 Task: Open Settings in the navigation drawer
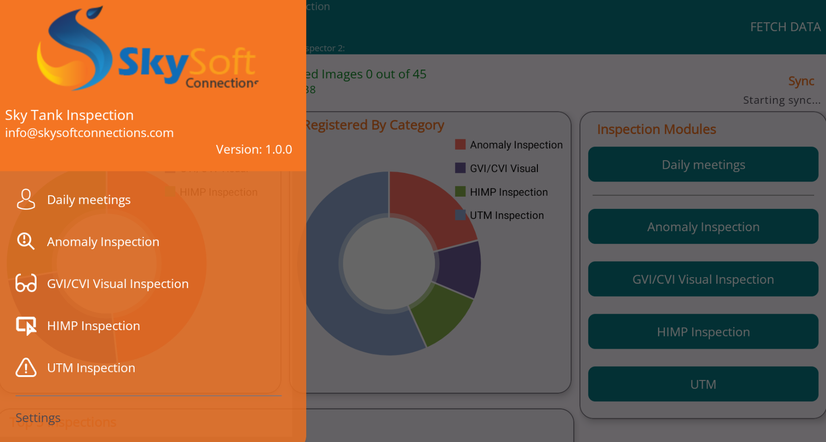click(38, 418)
